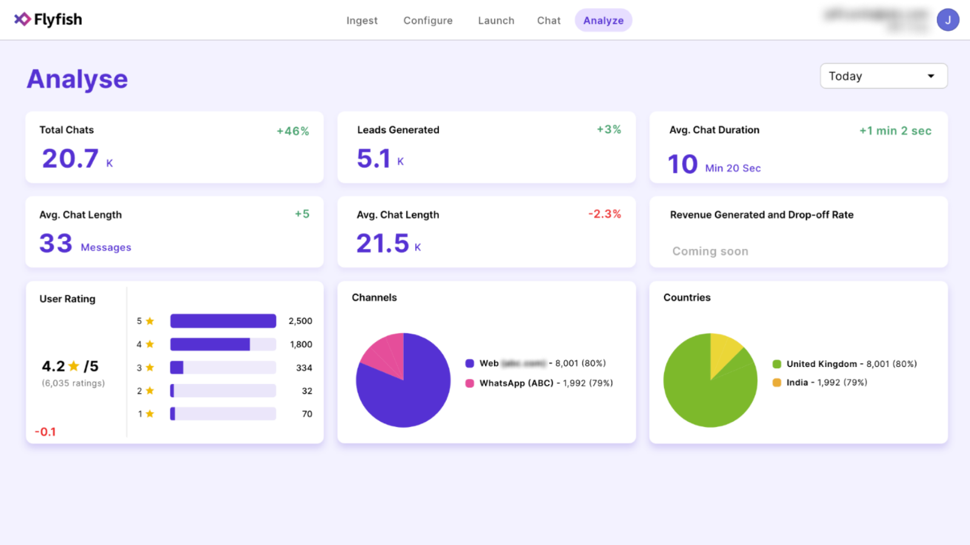Viewport: 970px width, 545px height.
Task: Open the Today date range dropdown
Action: point(883,76)
